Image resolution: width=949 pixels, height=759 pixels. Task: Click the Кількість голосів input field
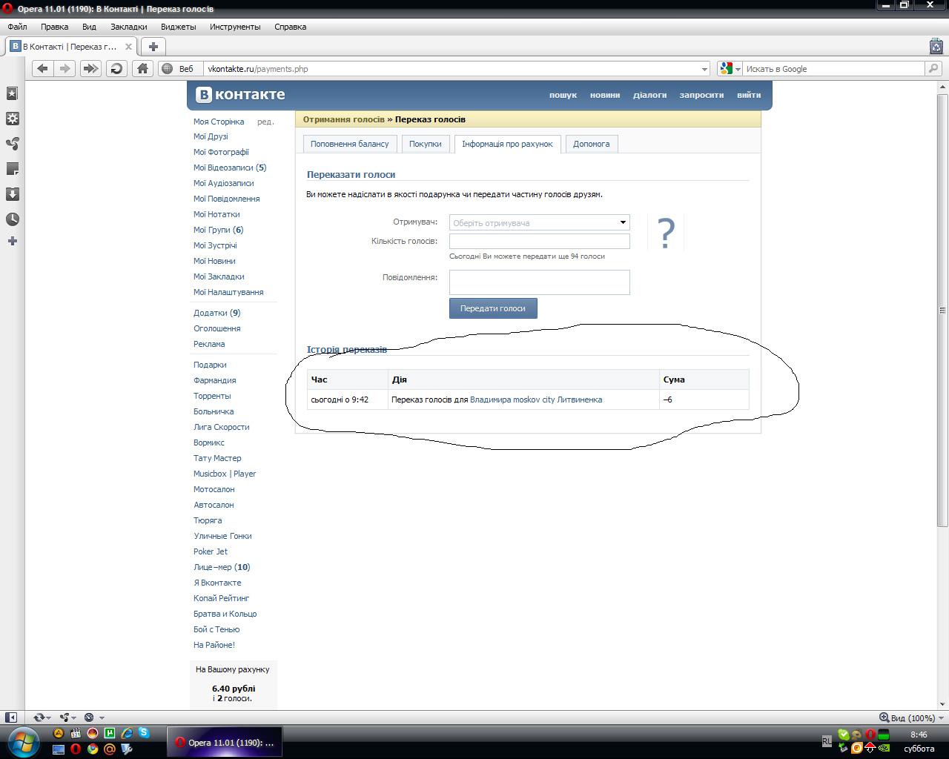[540, 241]
